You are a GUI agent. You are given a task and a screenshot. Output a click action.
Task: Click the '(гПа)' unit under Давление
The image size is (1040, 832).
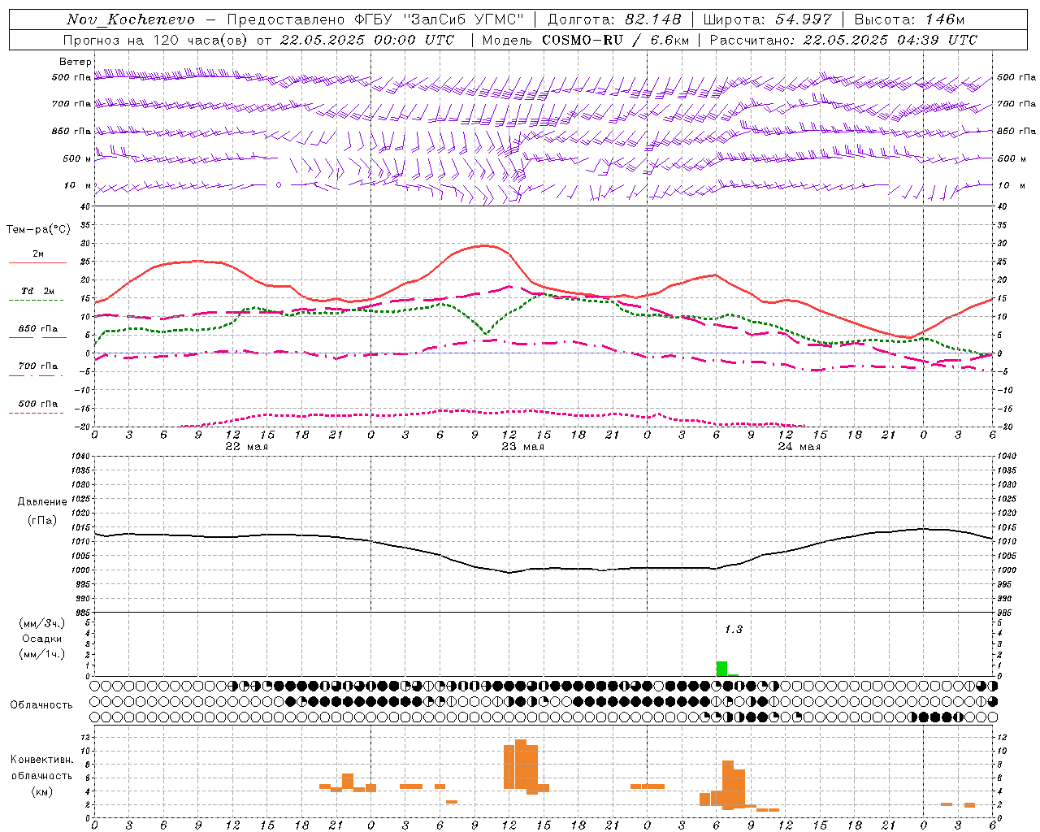(42, 521)
